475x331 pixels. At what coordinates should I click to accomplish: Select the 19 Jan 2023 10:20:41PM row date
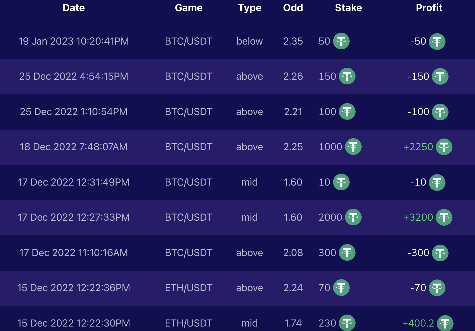pyautogui.click(x=74, y=41)
